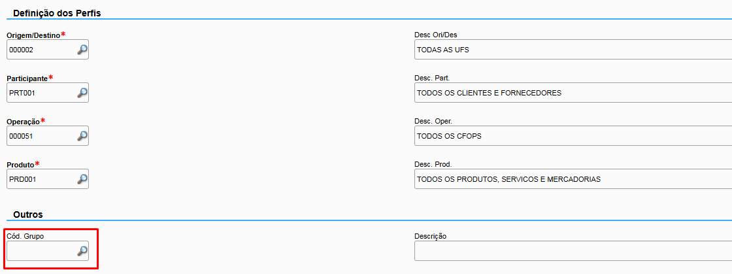Launch the Produto lookup magnifier
The height and width of the screenshot is (274, 732).
pos(82,179)
